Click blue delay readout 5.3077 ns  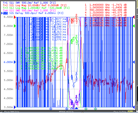59,19
